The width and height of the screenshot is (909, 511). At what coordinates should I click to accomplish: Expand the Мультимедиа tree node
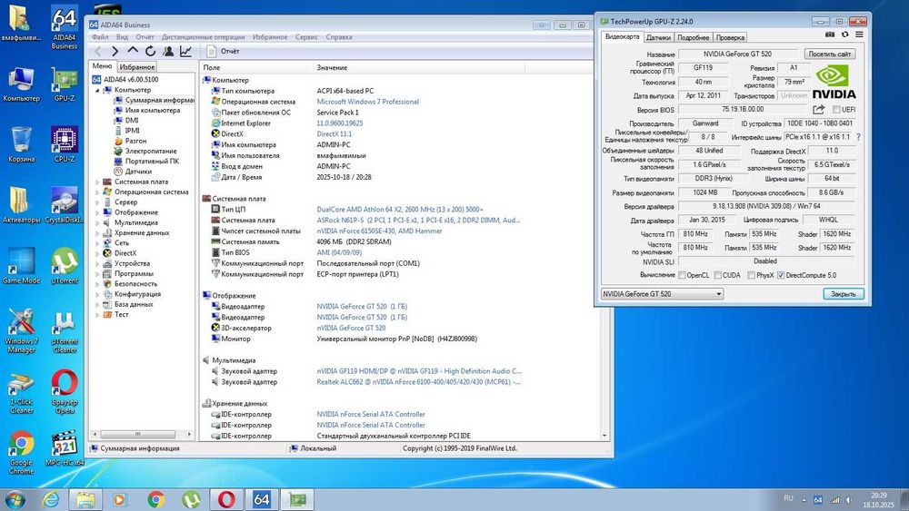point(97,222)
